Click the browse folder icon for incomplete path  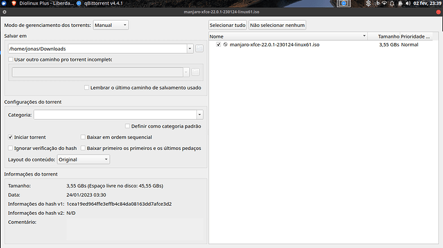click(x=196, y=72)
